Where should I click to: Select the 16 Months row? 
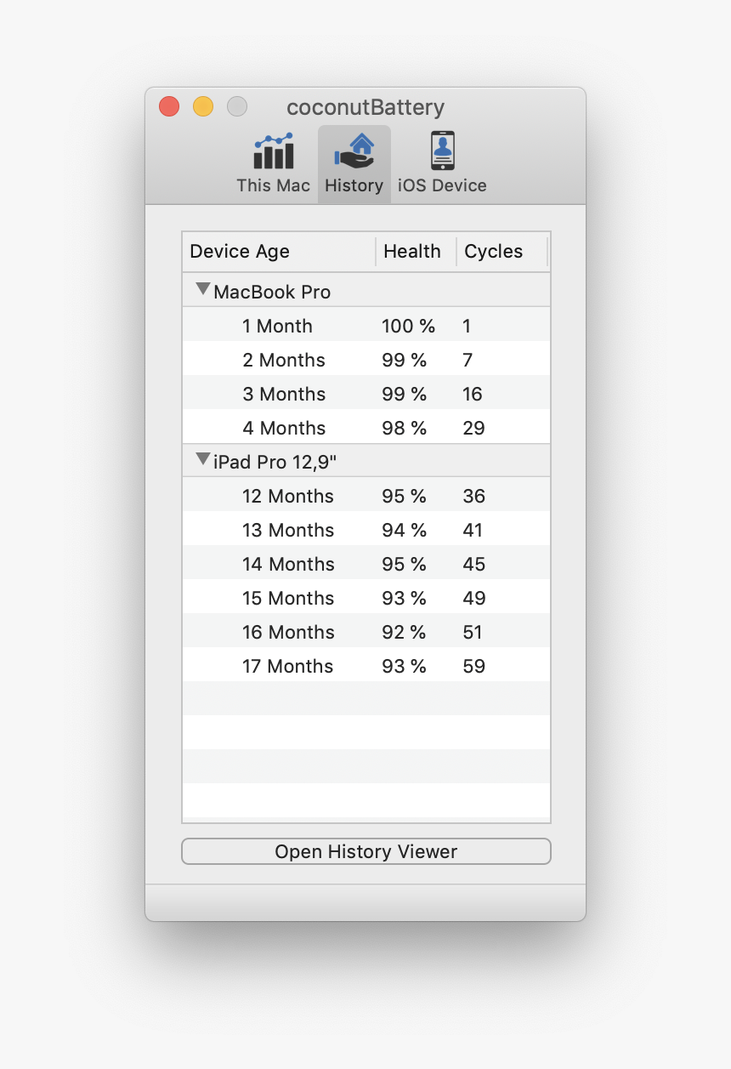click(366, 632)
